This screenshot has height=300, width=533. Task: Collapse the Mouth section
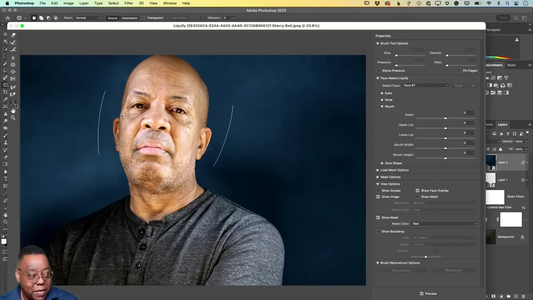[x=382, y=107]
